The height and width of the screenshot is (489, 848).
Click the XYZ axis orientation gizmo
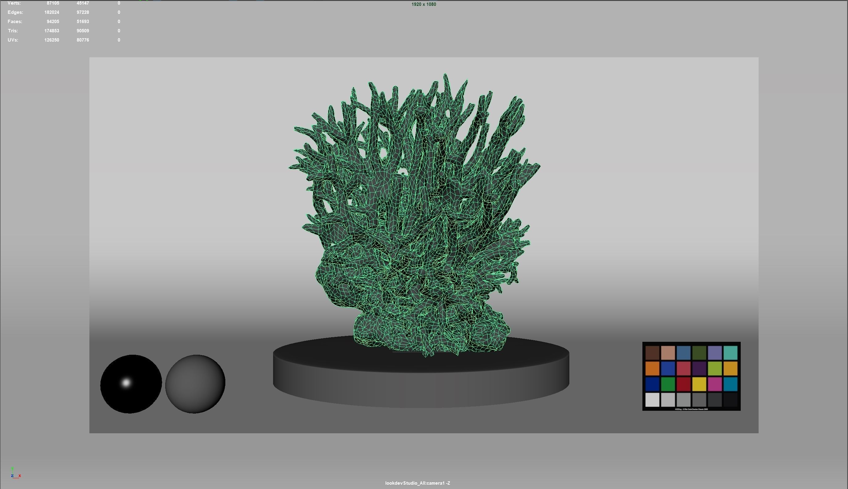click(15, 473)
